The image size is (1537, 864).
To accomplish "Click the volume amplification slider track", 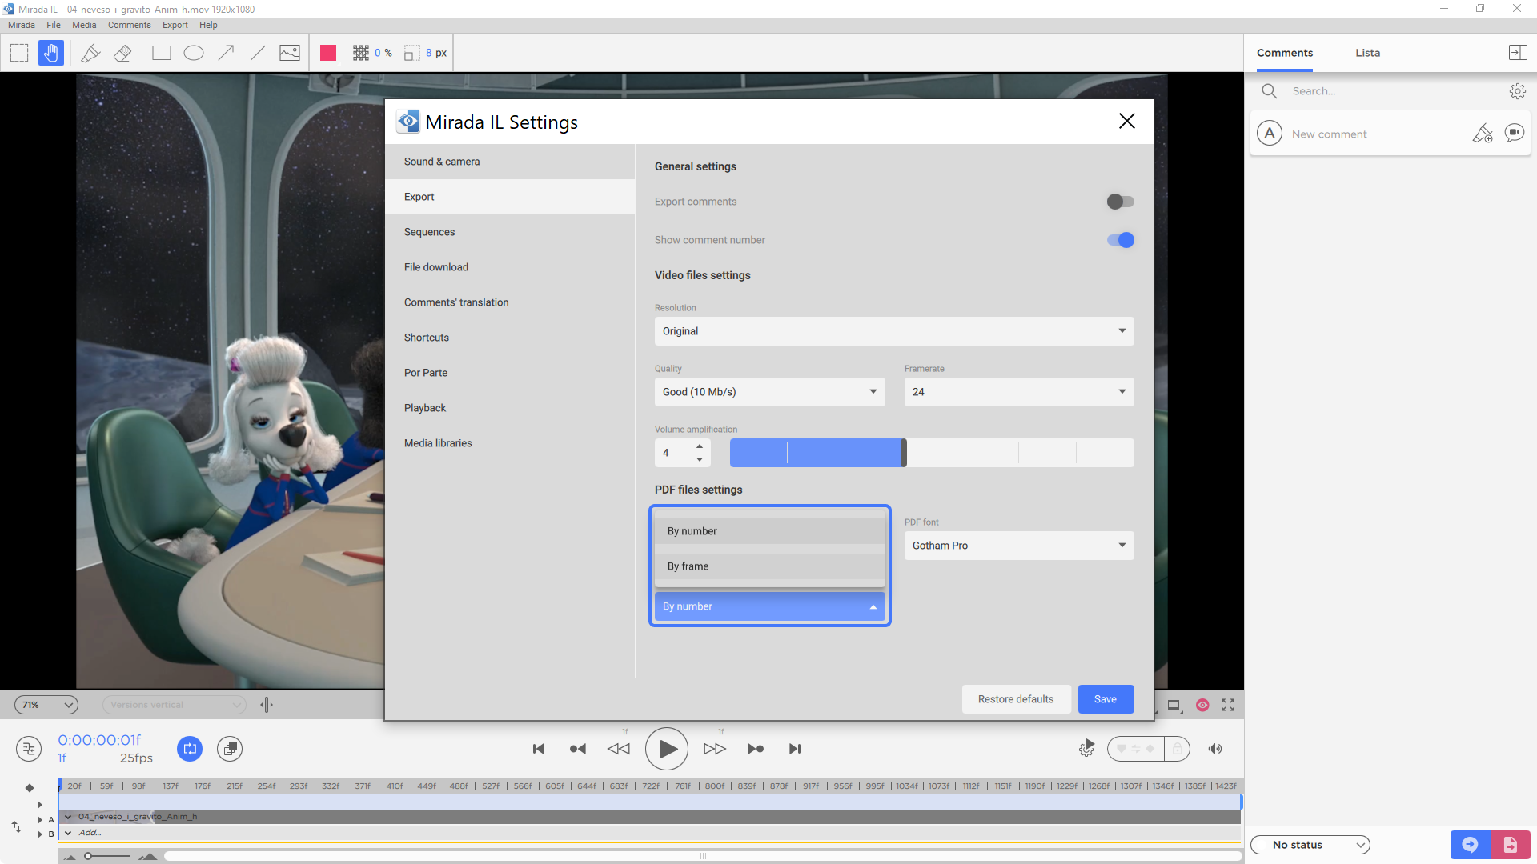I will 932,453.
